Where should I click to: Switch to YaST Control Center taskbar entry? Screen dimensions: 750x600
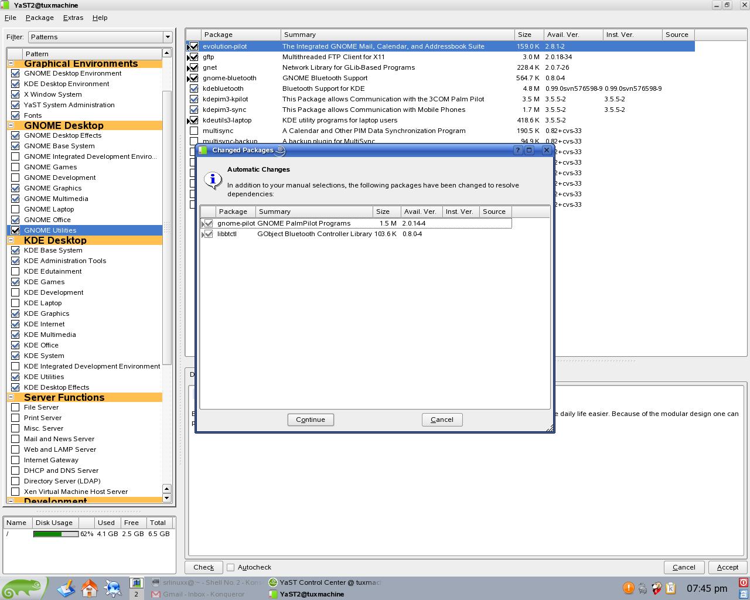tap(325, 582)
